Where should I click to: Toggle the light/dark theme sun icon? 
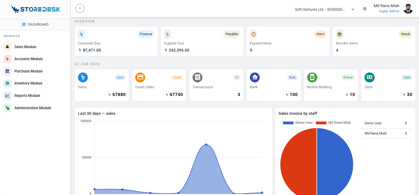click(x=365, y=9)
